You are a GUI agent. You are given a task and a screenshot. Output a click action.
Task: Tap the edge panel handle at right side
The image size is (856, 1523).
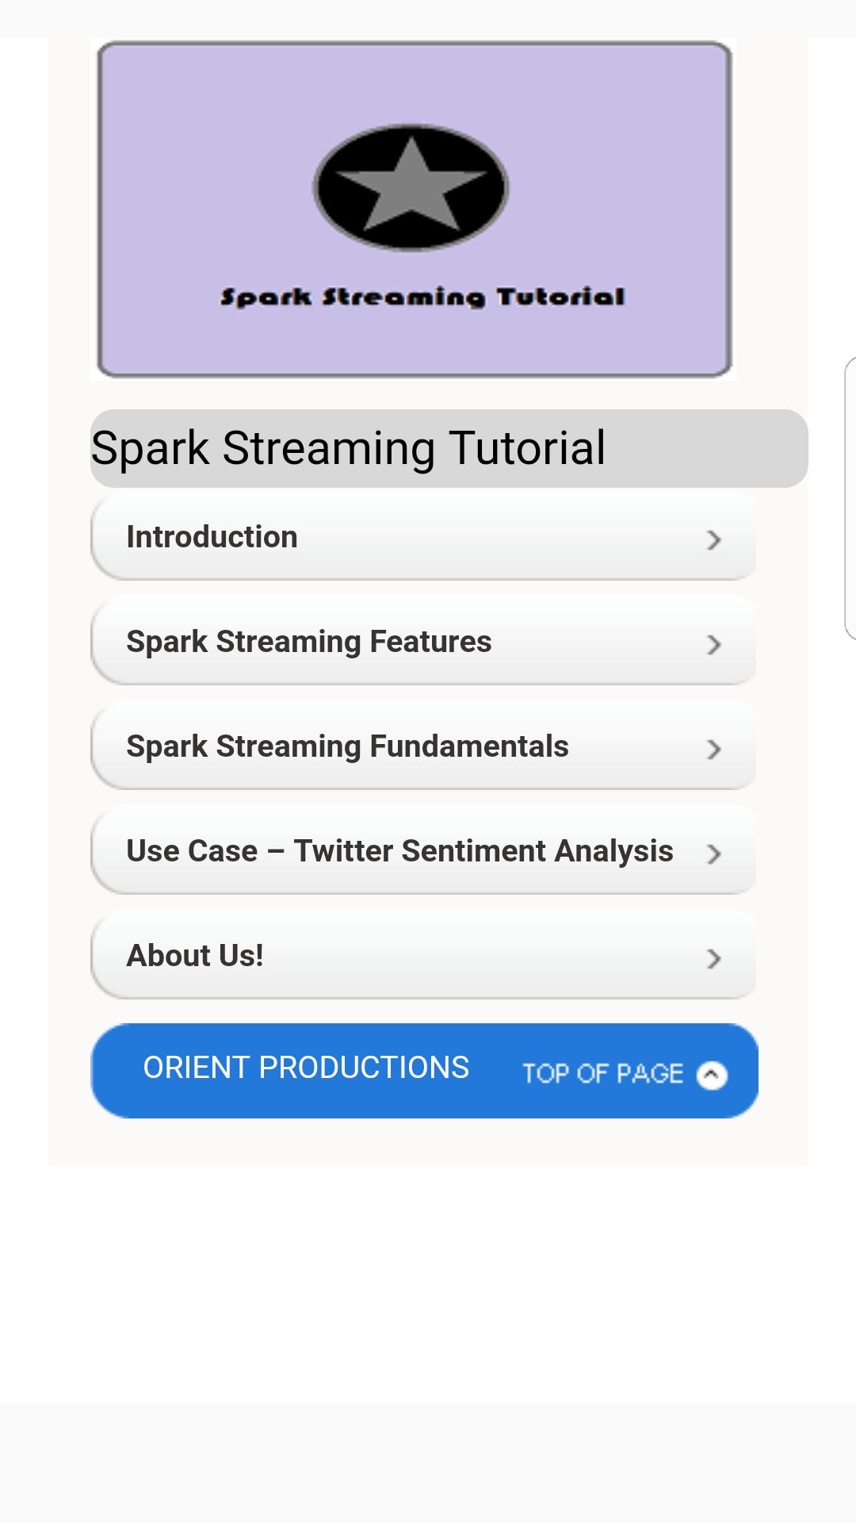click(850, 498)
